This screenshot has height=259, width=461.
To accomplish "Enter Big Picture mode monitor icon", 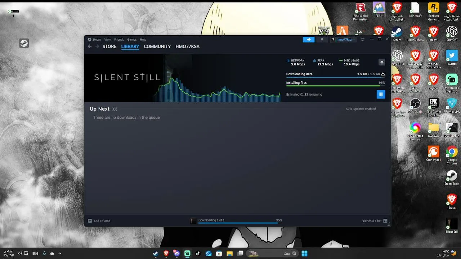I will [363, 40].
